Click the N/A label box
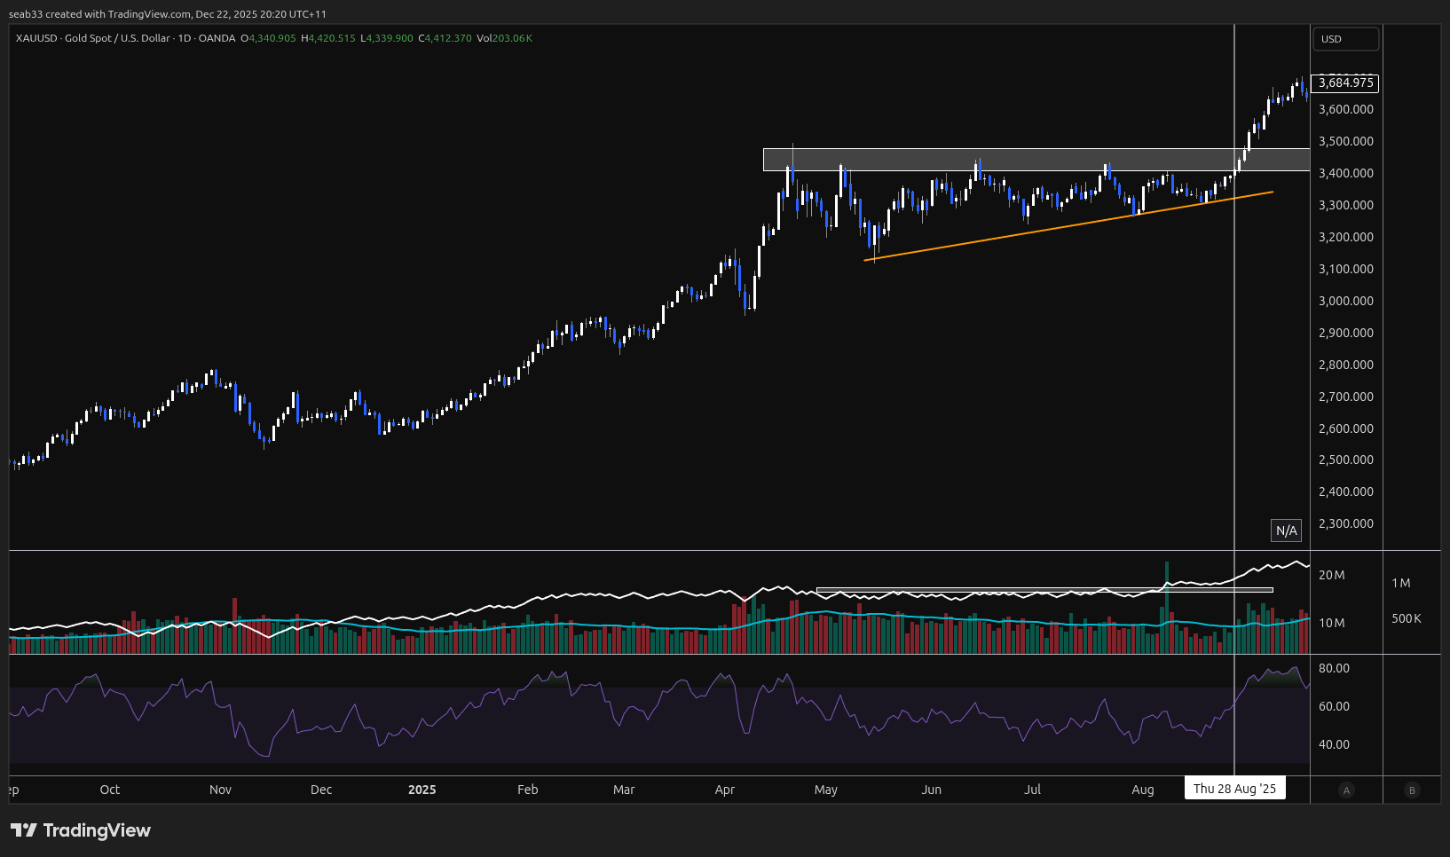The image size is (1450, 857). [x=1286, y=531]
